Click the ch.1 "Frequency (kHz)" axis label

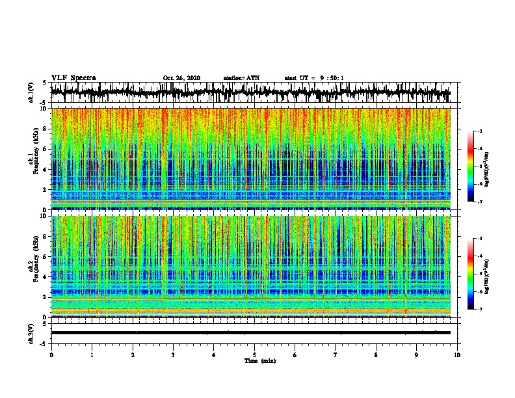pyautogui.click(x=36, y=152)
